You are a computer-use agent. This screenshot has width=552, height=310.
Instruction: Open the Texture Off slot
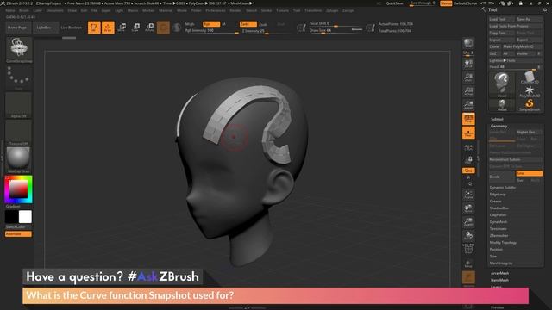click(19, 133)
